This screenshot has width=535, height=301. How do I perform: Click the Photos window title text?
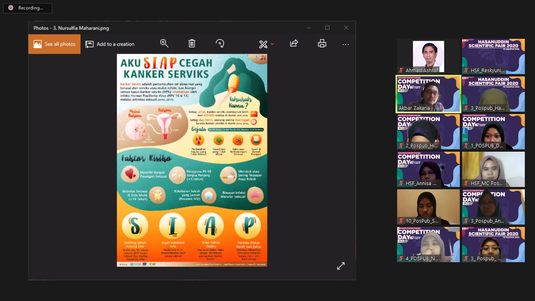click(x=71, y=28)
